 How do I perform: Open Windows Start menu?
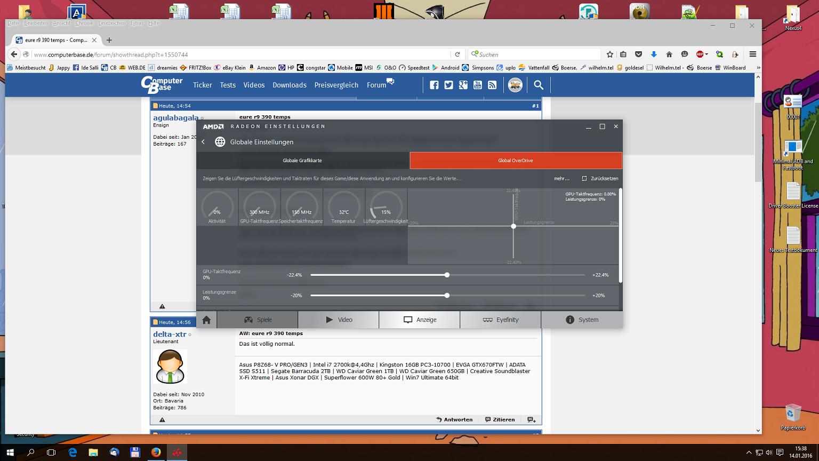point(10,452)
